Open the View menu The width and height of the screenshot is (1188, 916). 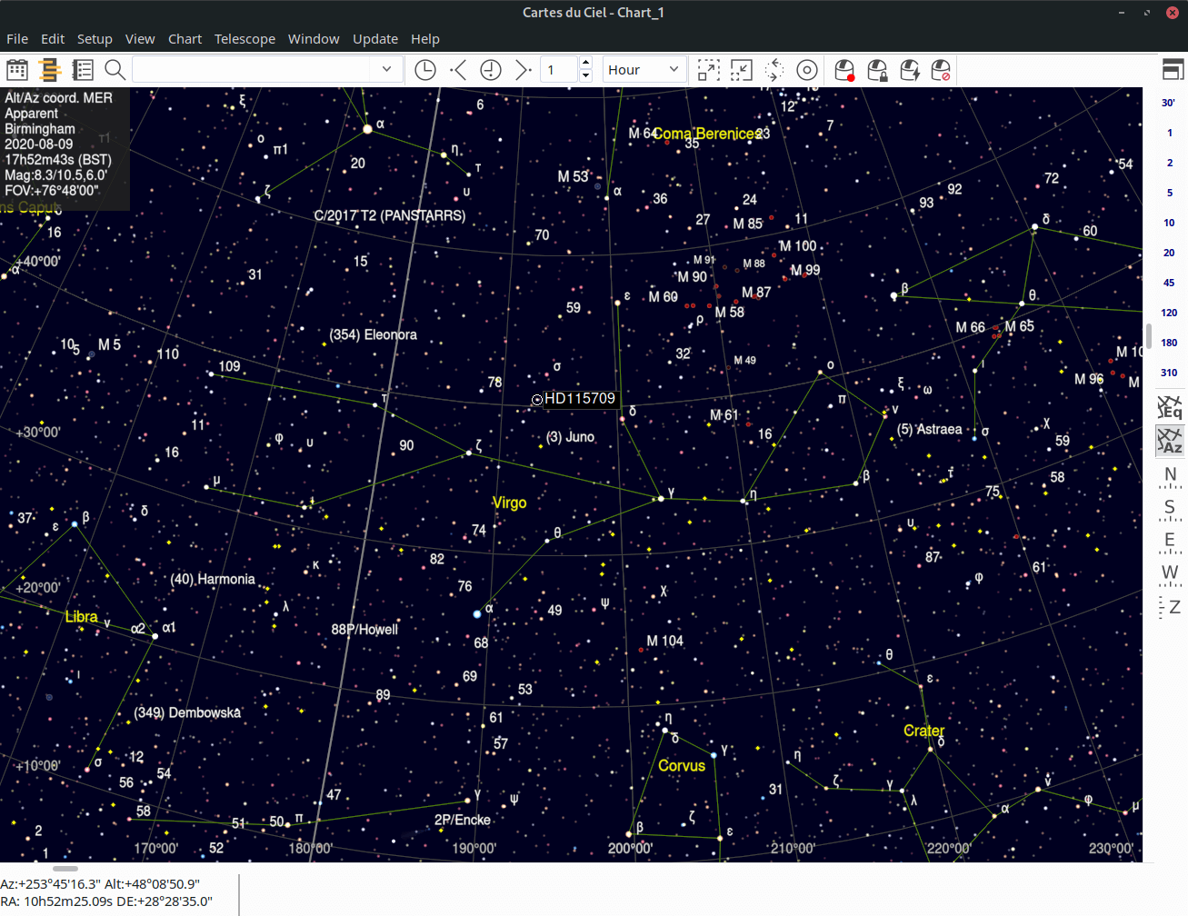[140, 39]
